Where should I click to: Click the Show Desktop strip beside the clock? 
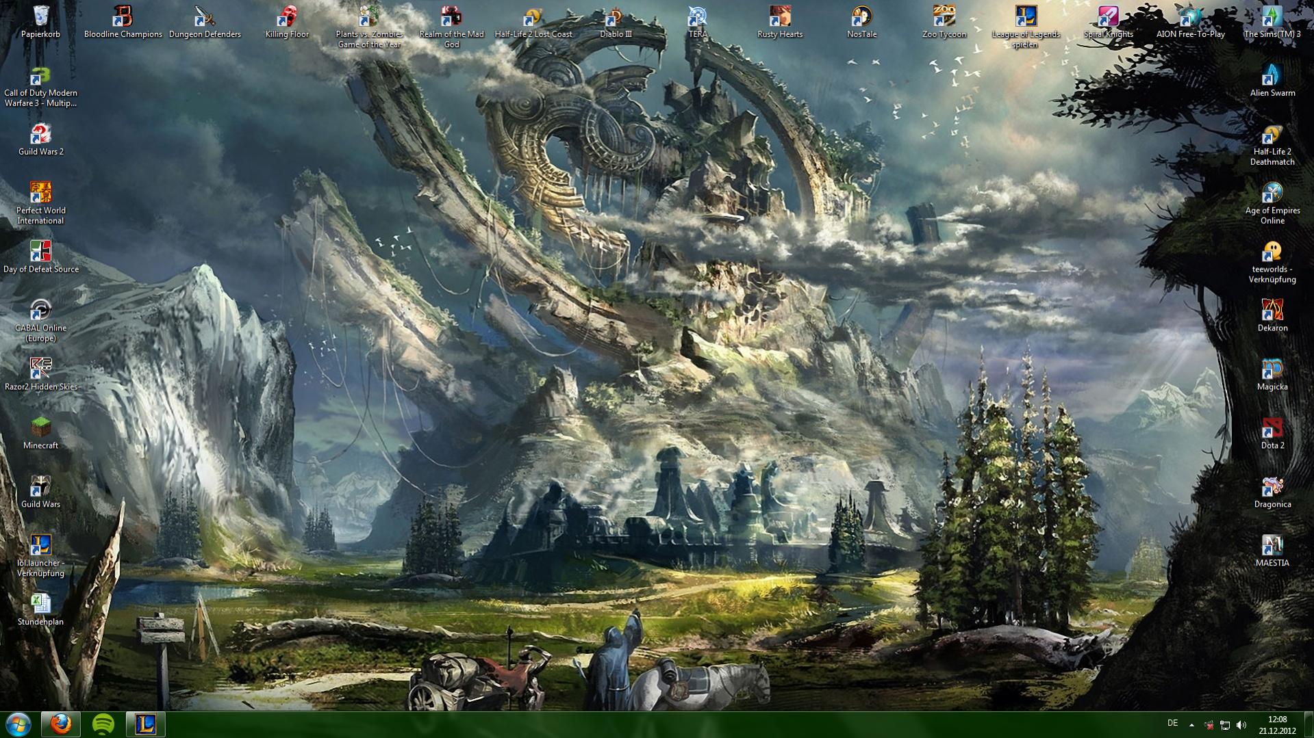coord(1309,725)
